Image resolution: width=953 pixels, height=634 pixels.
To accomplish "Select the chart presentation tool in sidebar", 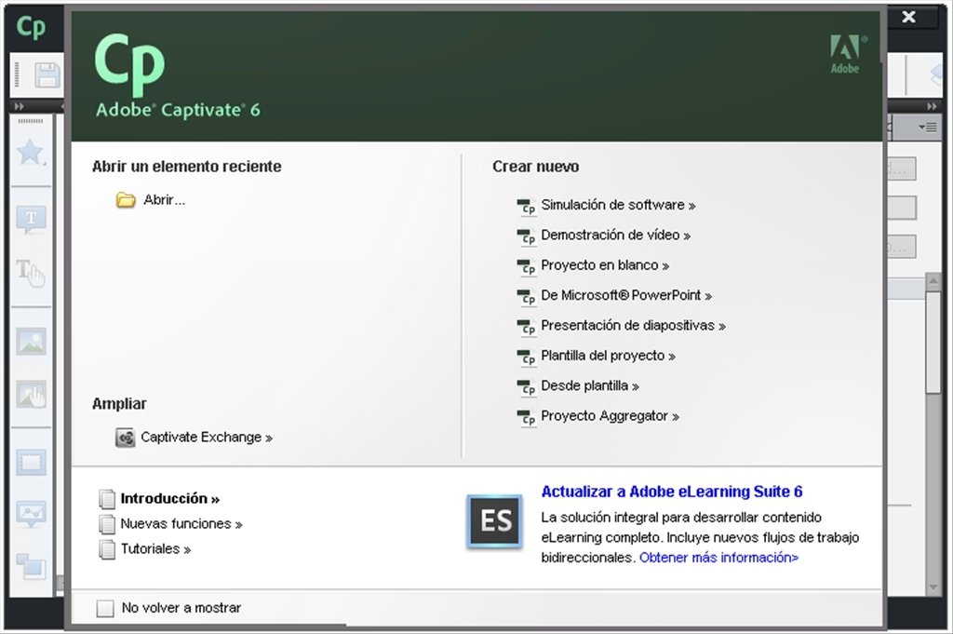I will pos(31,514).
